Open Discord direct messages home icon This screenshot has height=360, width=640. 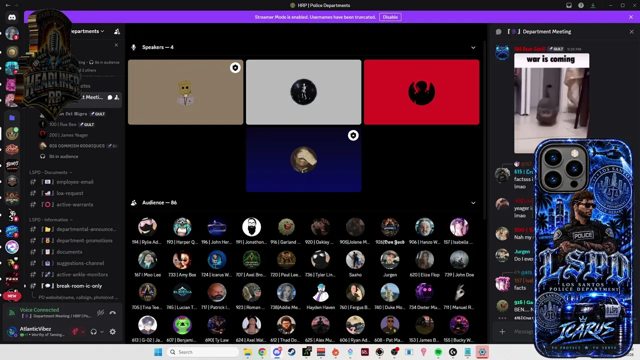[x=12, y=17]
